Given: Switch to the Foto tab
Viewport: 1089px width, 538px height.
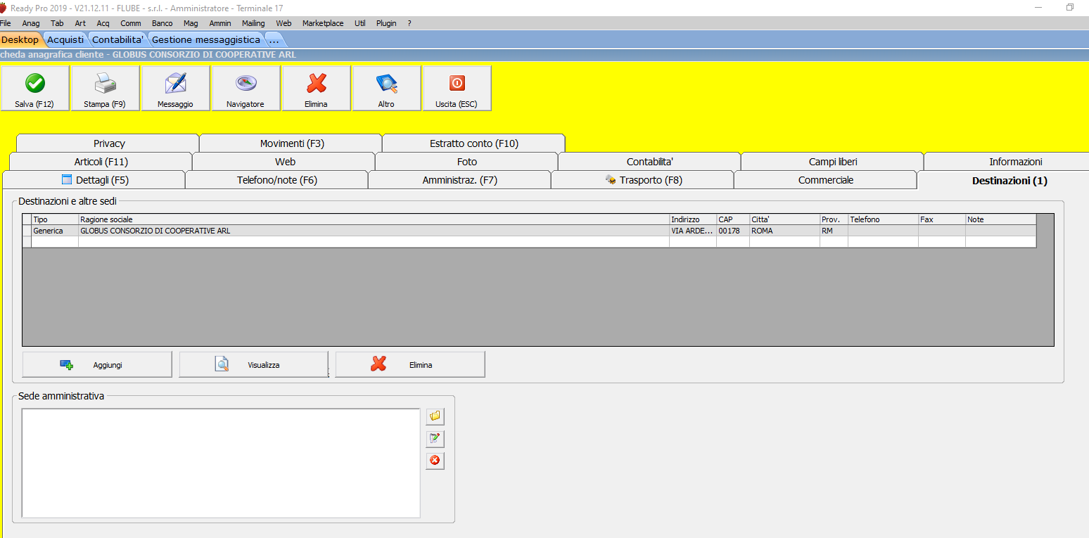Looking at the screenshot, I should 467,162.
